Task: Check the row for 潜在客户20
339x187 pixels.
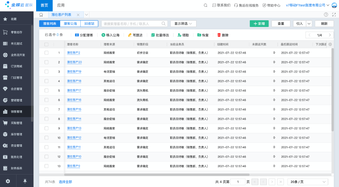Action: coord(46,62)
